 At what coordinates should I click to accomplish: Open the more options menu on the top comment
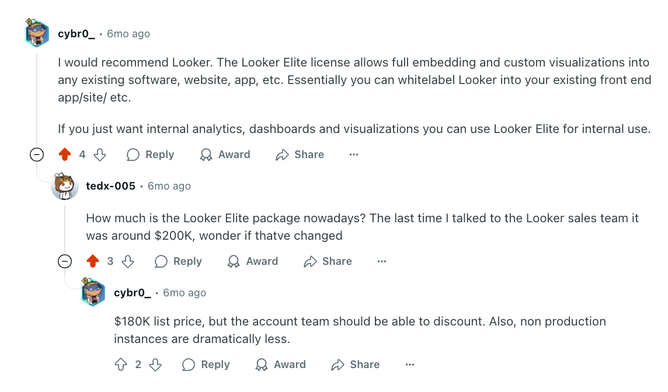tap(353, 155)
